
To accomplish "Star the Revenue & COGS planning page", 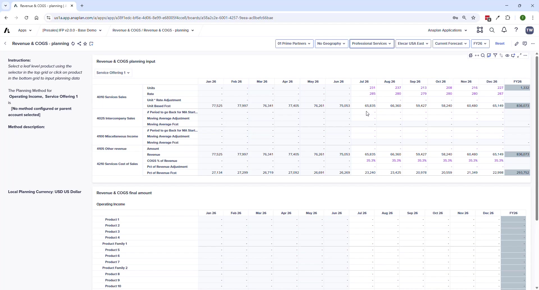I will 85,44.
